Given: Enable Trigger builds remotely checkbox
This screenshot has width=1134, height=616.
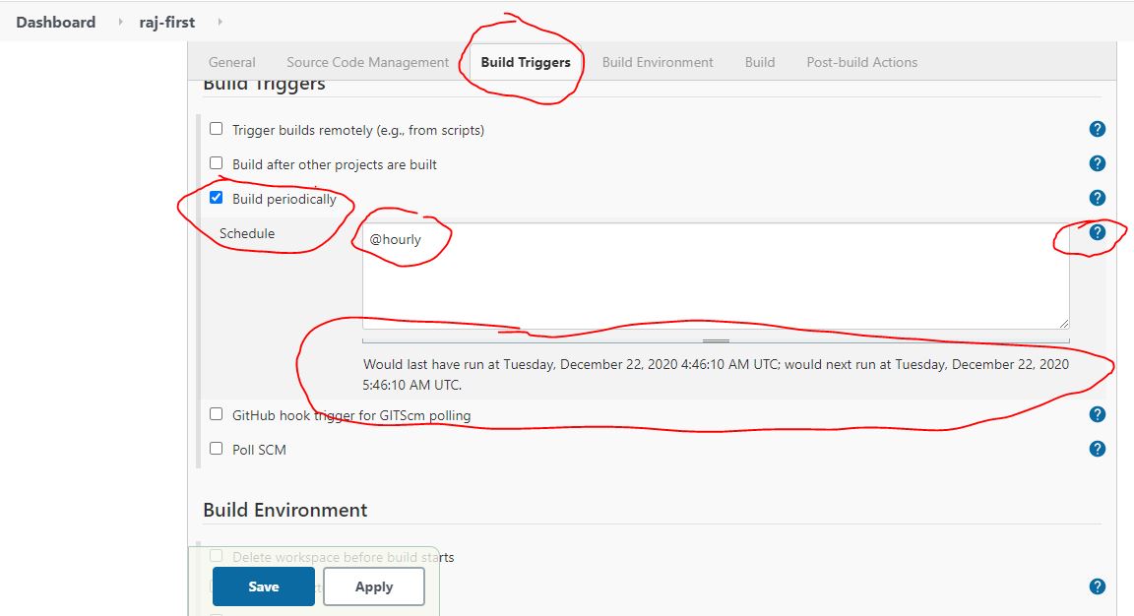Looking at the screenshot, I should click(x=217, y=129).
